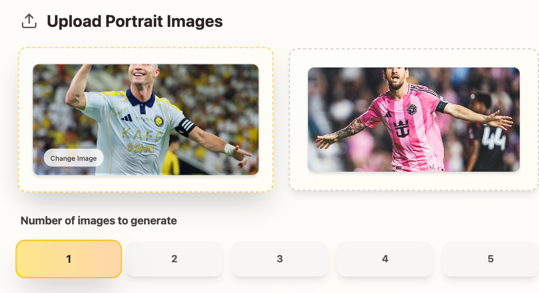The width and height of the screenshot is (539, 293).
Task: Click the Number of images to generate label
Action: (98, 221)
